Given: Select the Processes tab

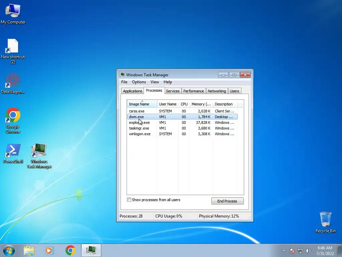Looking at the screenshot, I should coord(154,90).
